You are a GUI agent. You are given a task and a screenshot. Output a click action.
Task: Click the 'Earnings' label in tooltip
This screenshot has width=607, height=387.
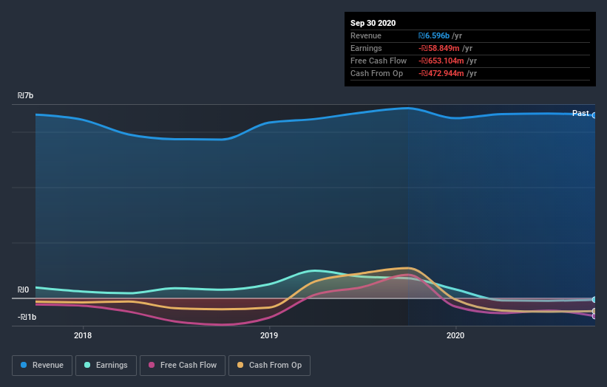pyautogui.click(x=366, y=48)
